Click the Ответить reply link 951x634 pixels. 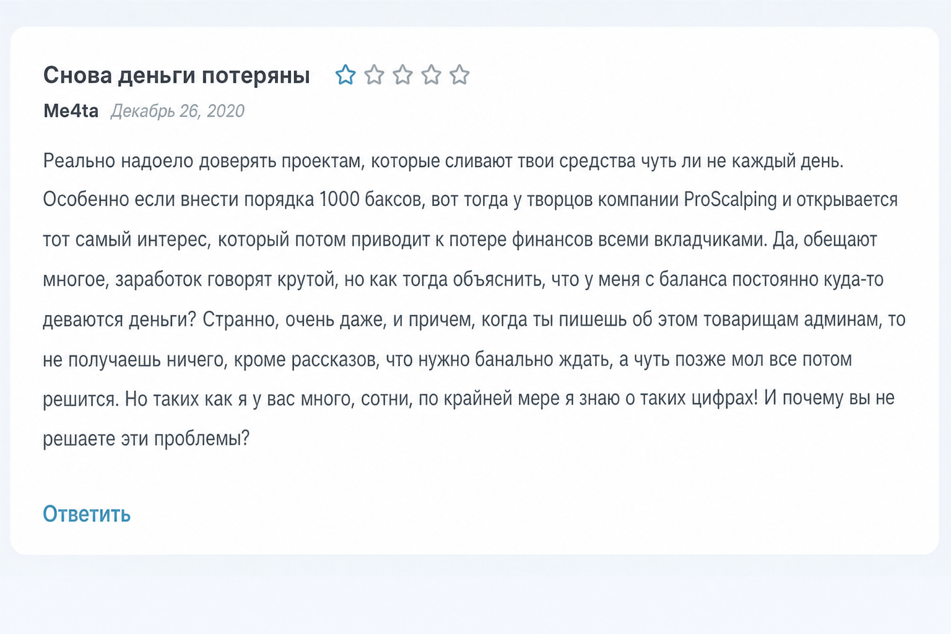click(x=87, y=514)
